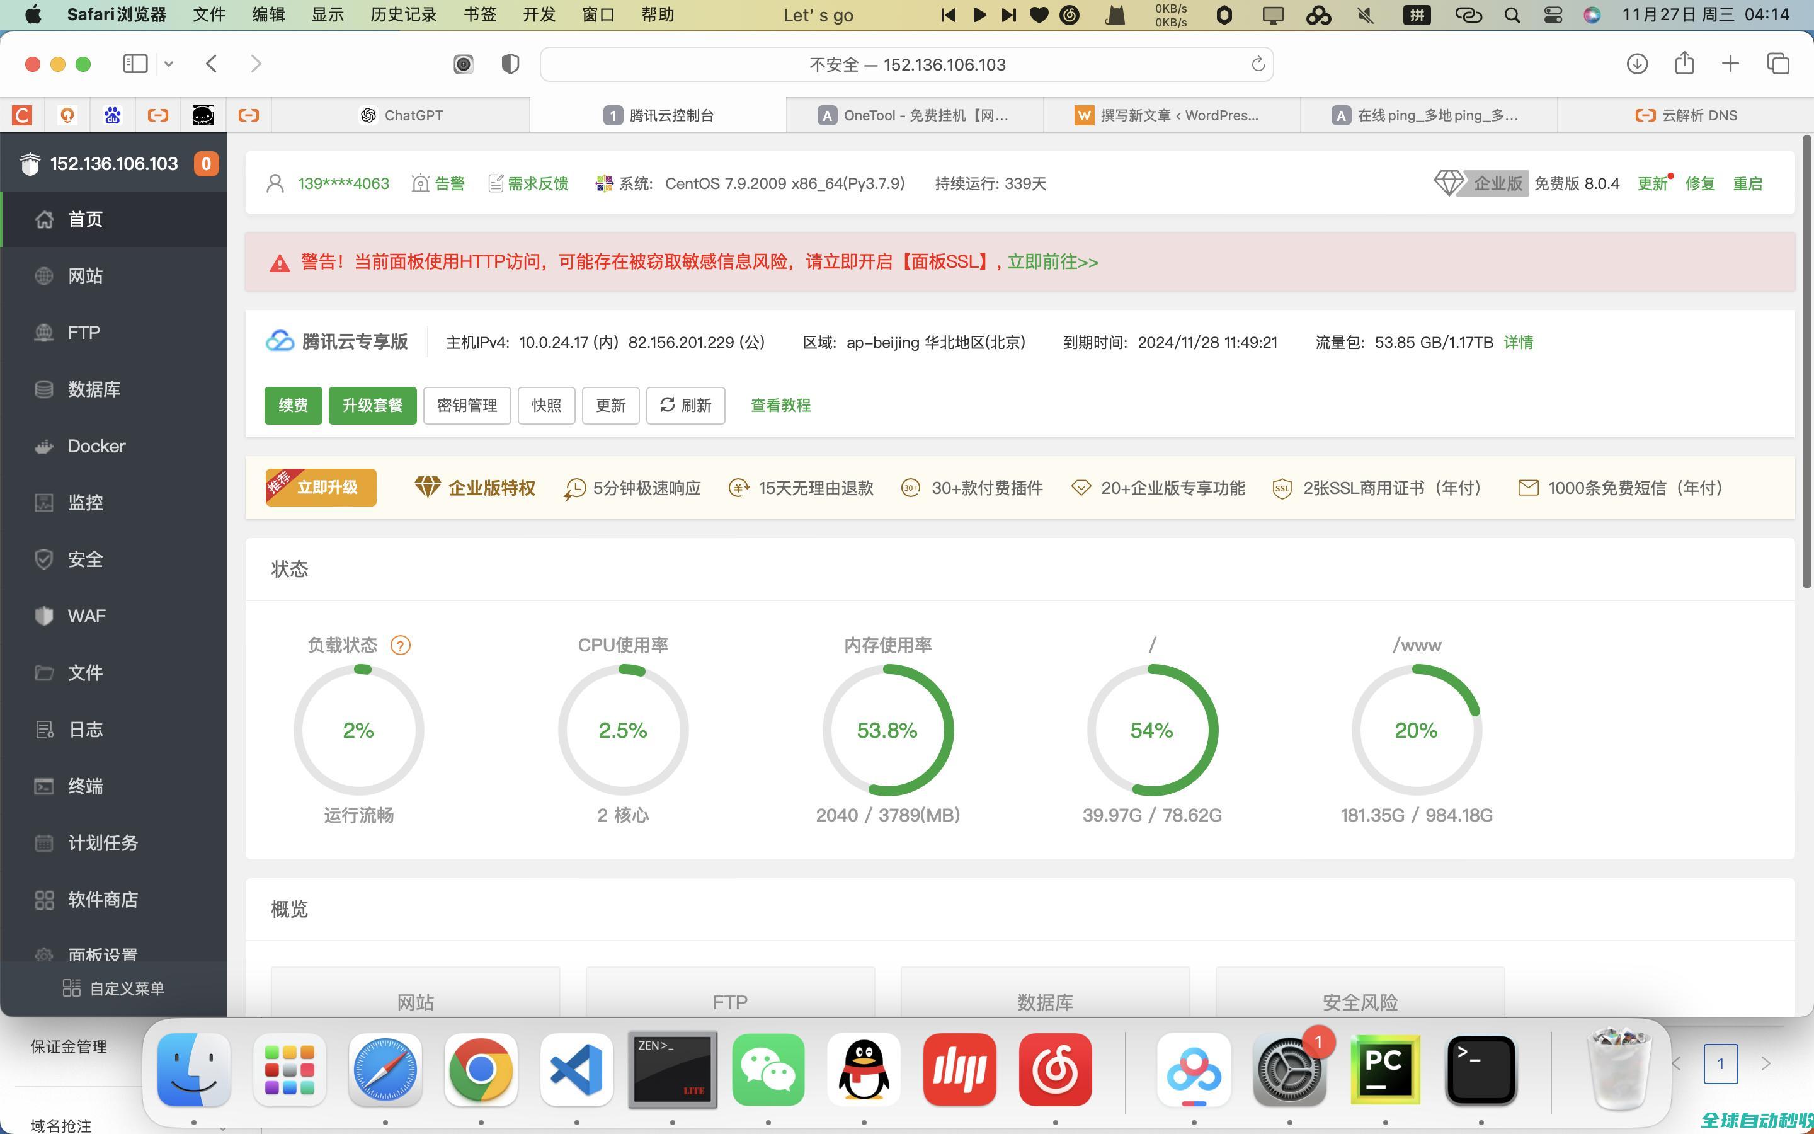Toggle Safari's sidebar panel button

pyautogui.click(x=135, y=64)
